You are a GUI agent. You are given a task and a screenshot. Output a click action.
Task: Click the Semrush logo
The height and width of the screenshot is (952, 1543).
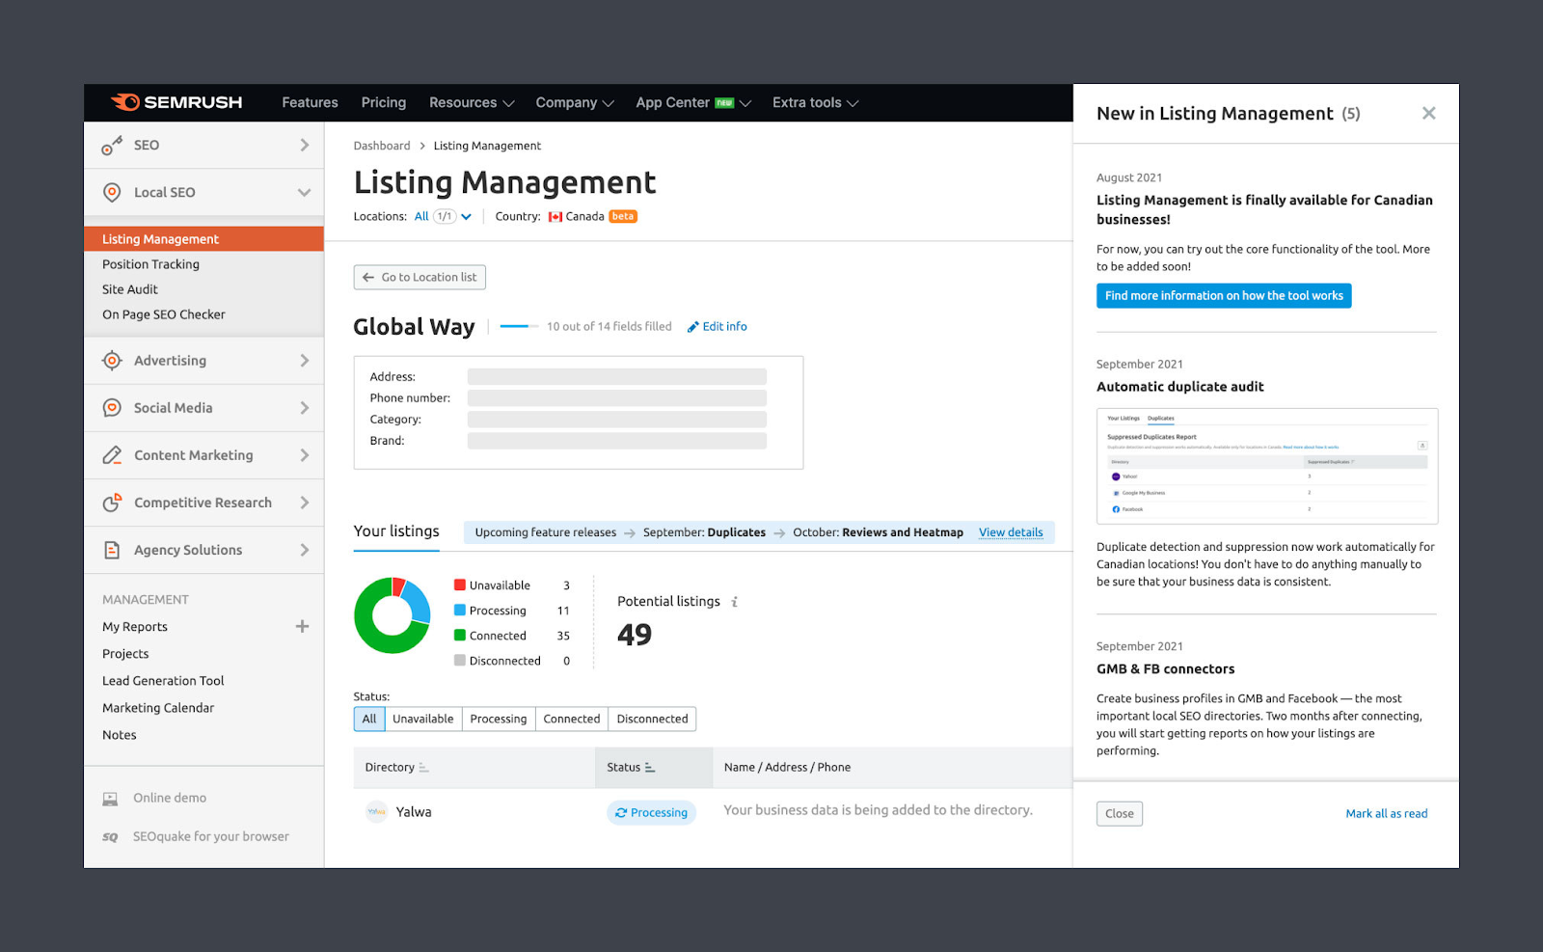tap(176, 102)
